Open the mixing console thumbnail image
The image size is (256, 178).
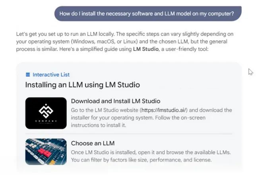pyautogui.click(x=46, y=152)
